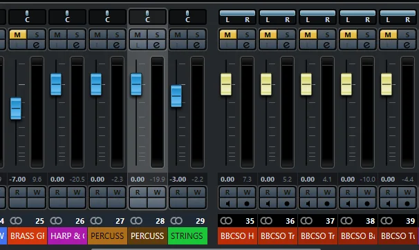This screenshot has height=250, width=419.
Task: Solo the STRINGS channel 29
Action: pyautogui.click(x=197, y=35)
